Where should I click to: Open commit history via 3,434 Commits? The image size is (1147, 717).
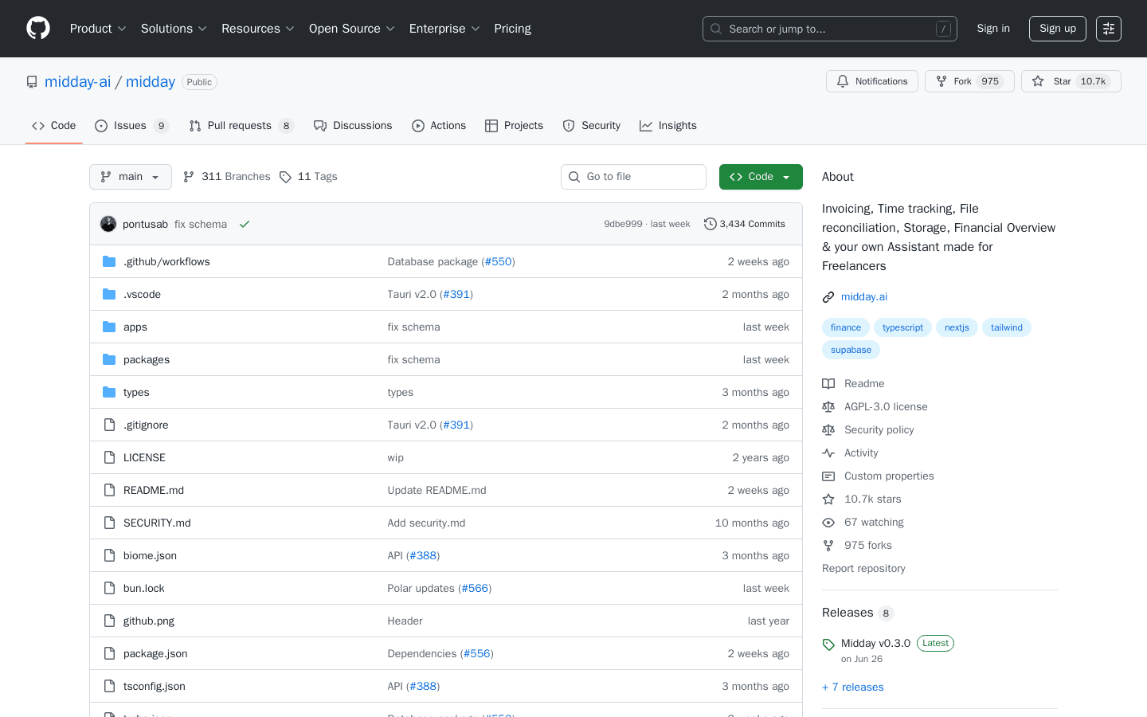click(745, 224)
